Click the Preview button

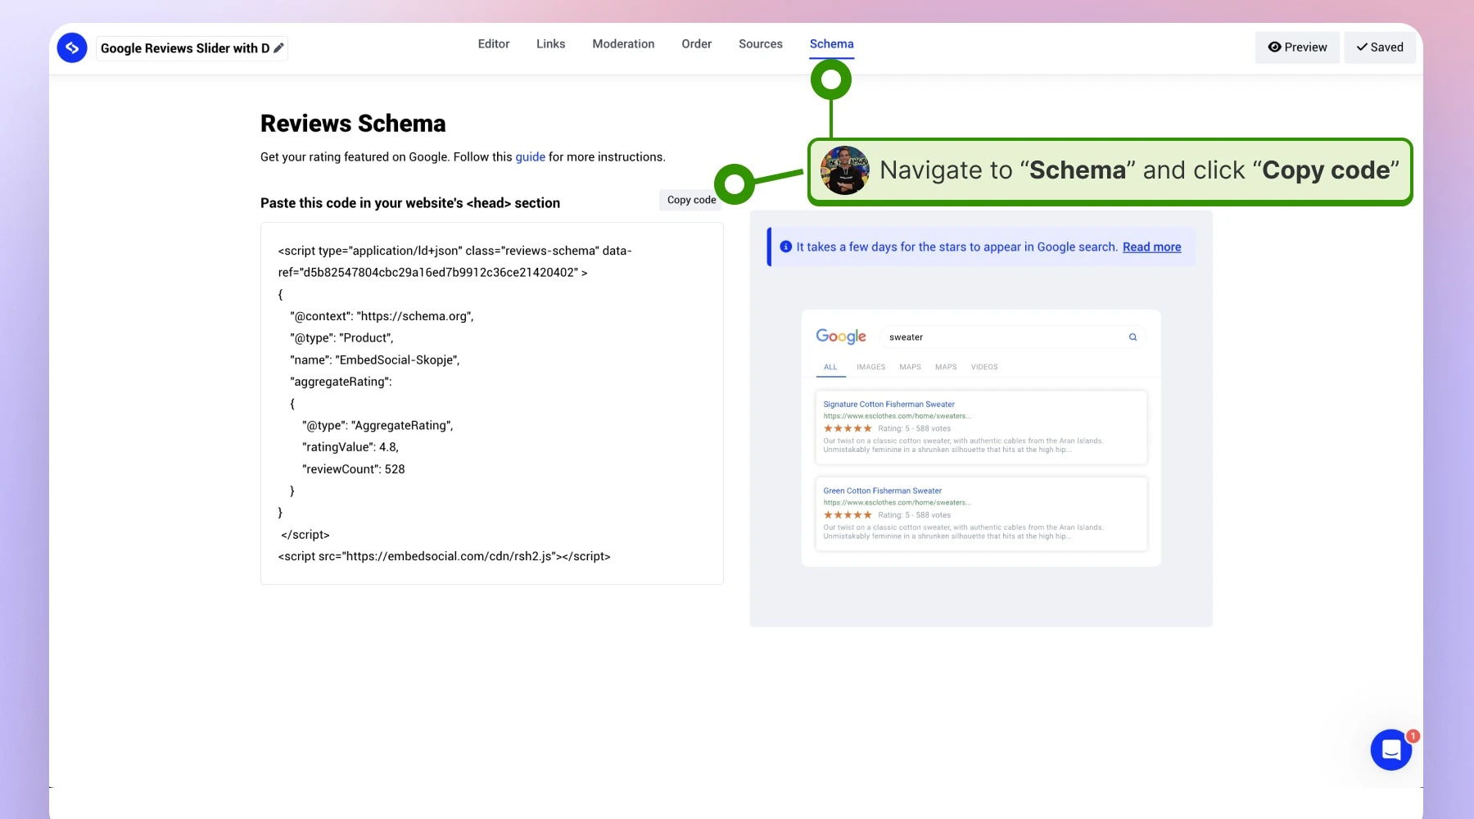point(1297,48)
